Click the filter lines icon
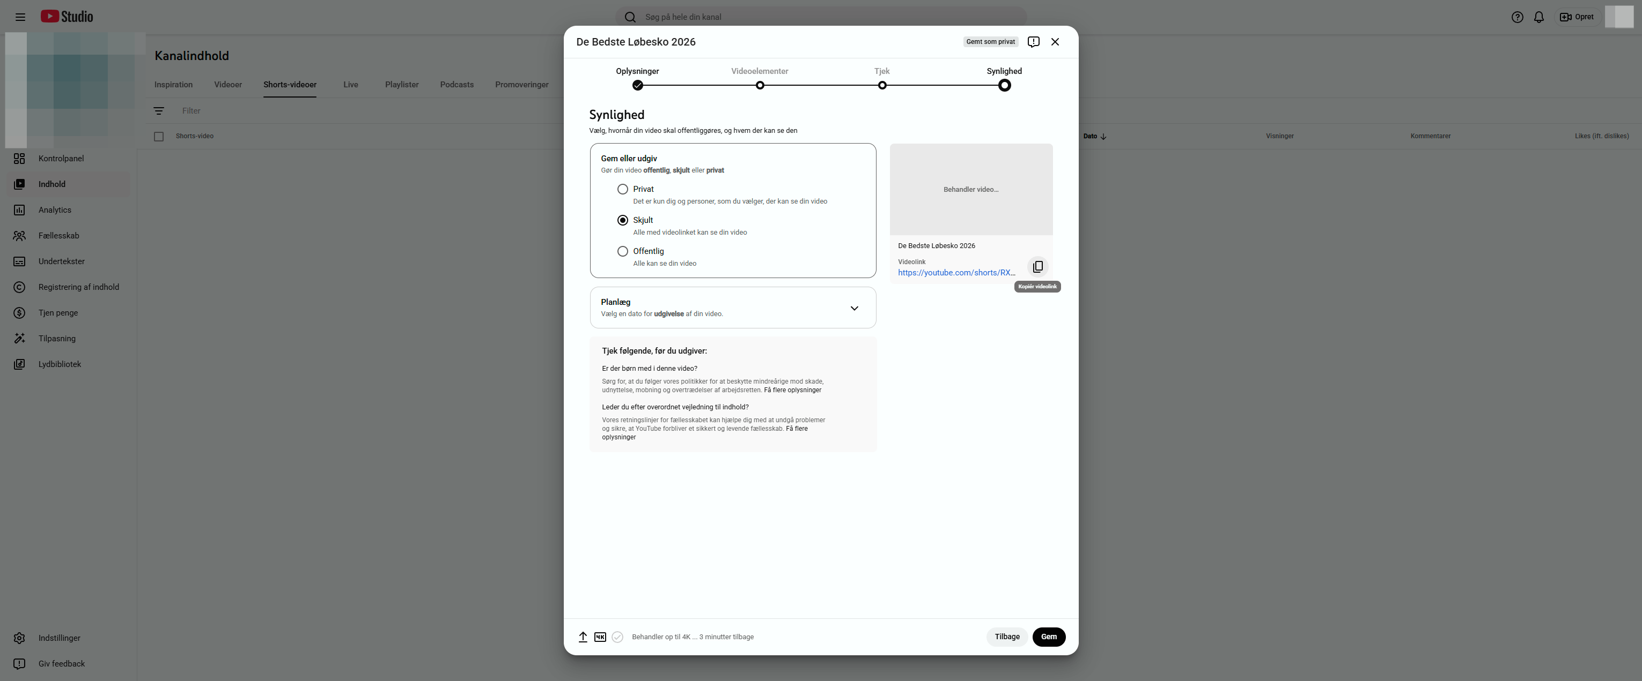 tap(159, 111)
